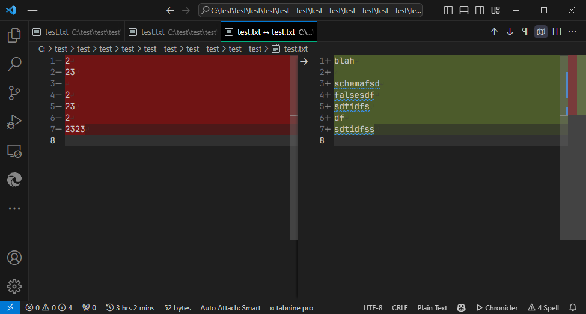Click breadcrumb C: drive
This screenshot has width=586, height=314.
pos(41,49)
